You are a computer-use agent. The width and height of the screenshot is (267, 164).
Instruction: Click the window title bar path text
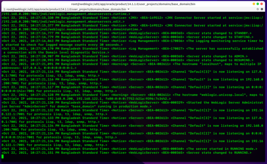coord(133,4)
